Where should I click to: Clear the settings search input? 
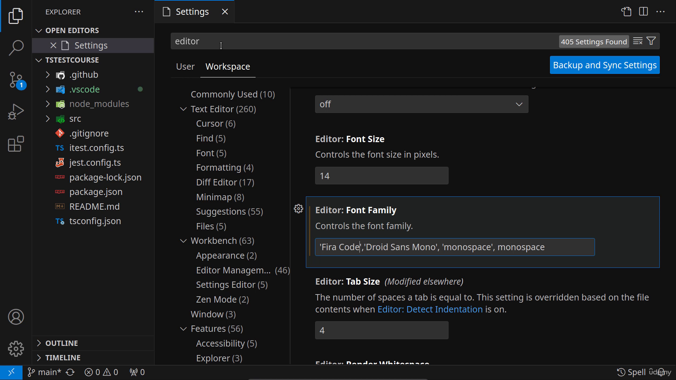click(638, 41)
